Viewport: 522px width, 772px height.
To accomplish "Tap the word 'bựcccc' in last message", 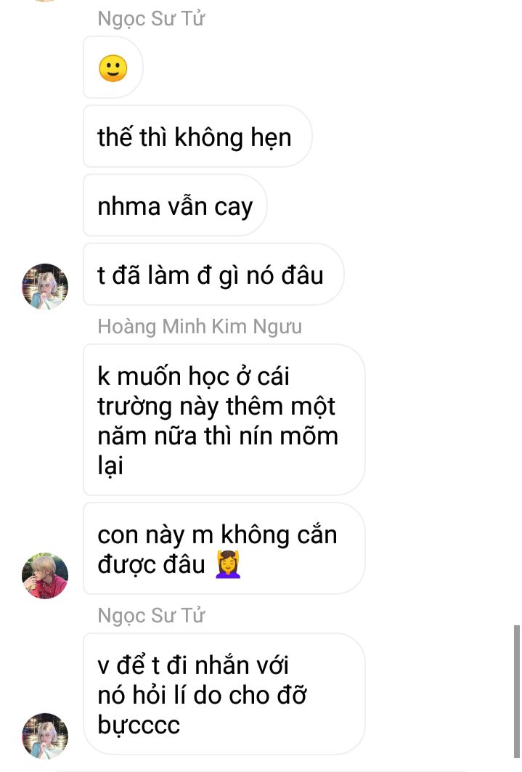I will click(139, 726).
